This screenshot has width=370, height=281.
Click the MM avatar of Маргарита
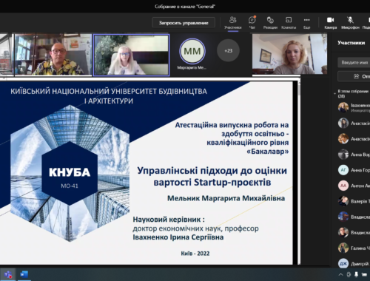coord(192,51)
